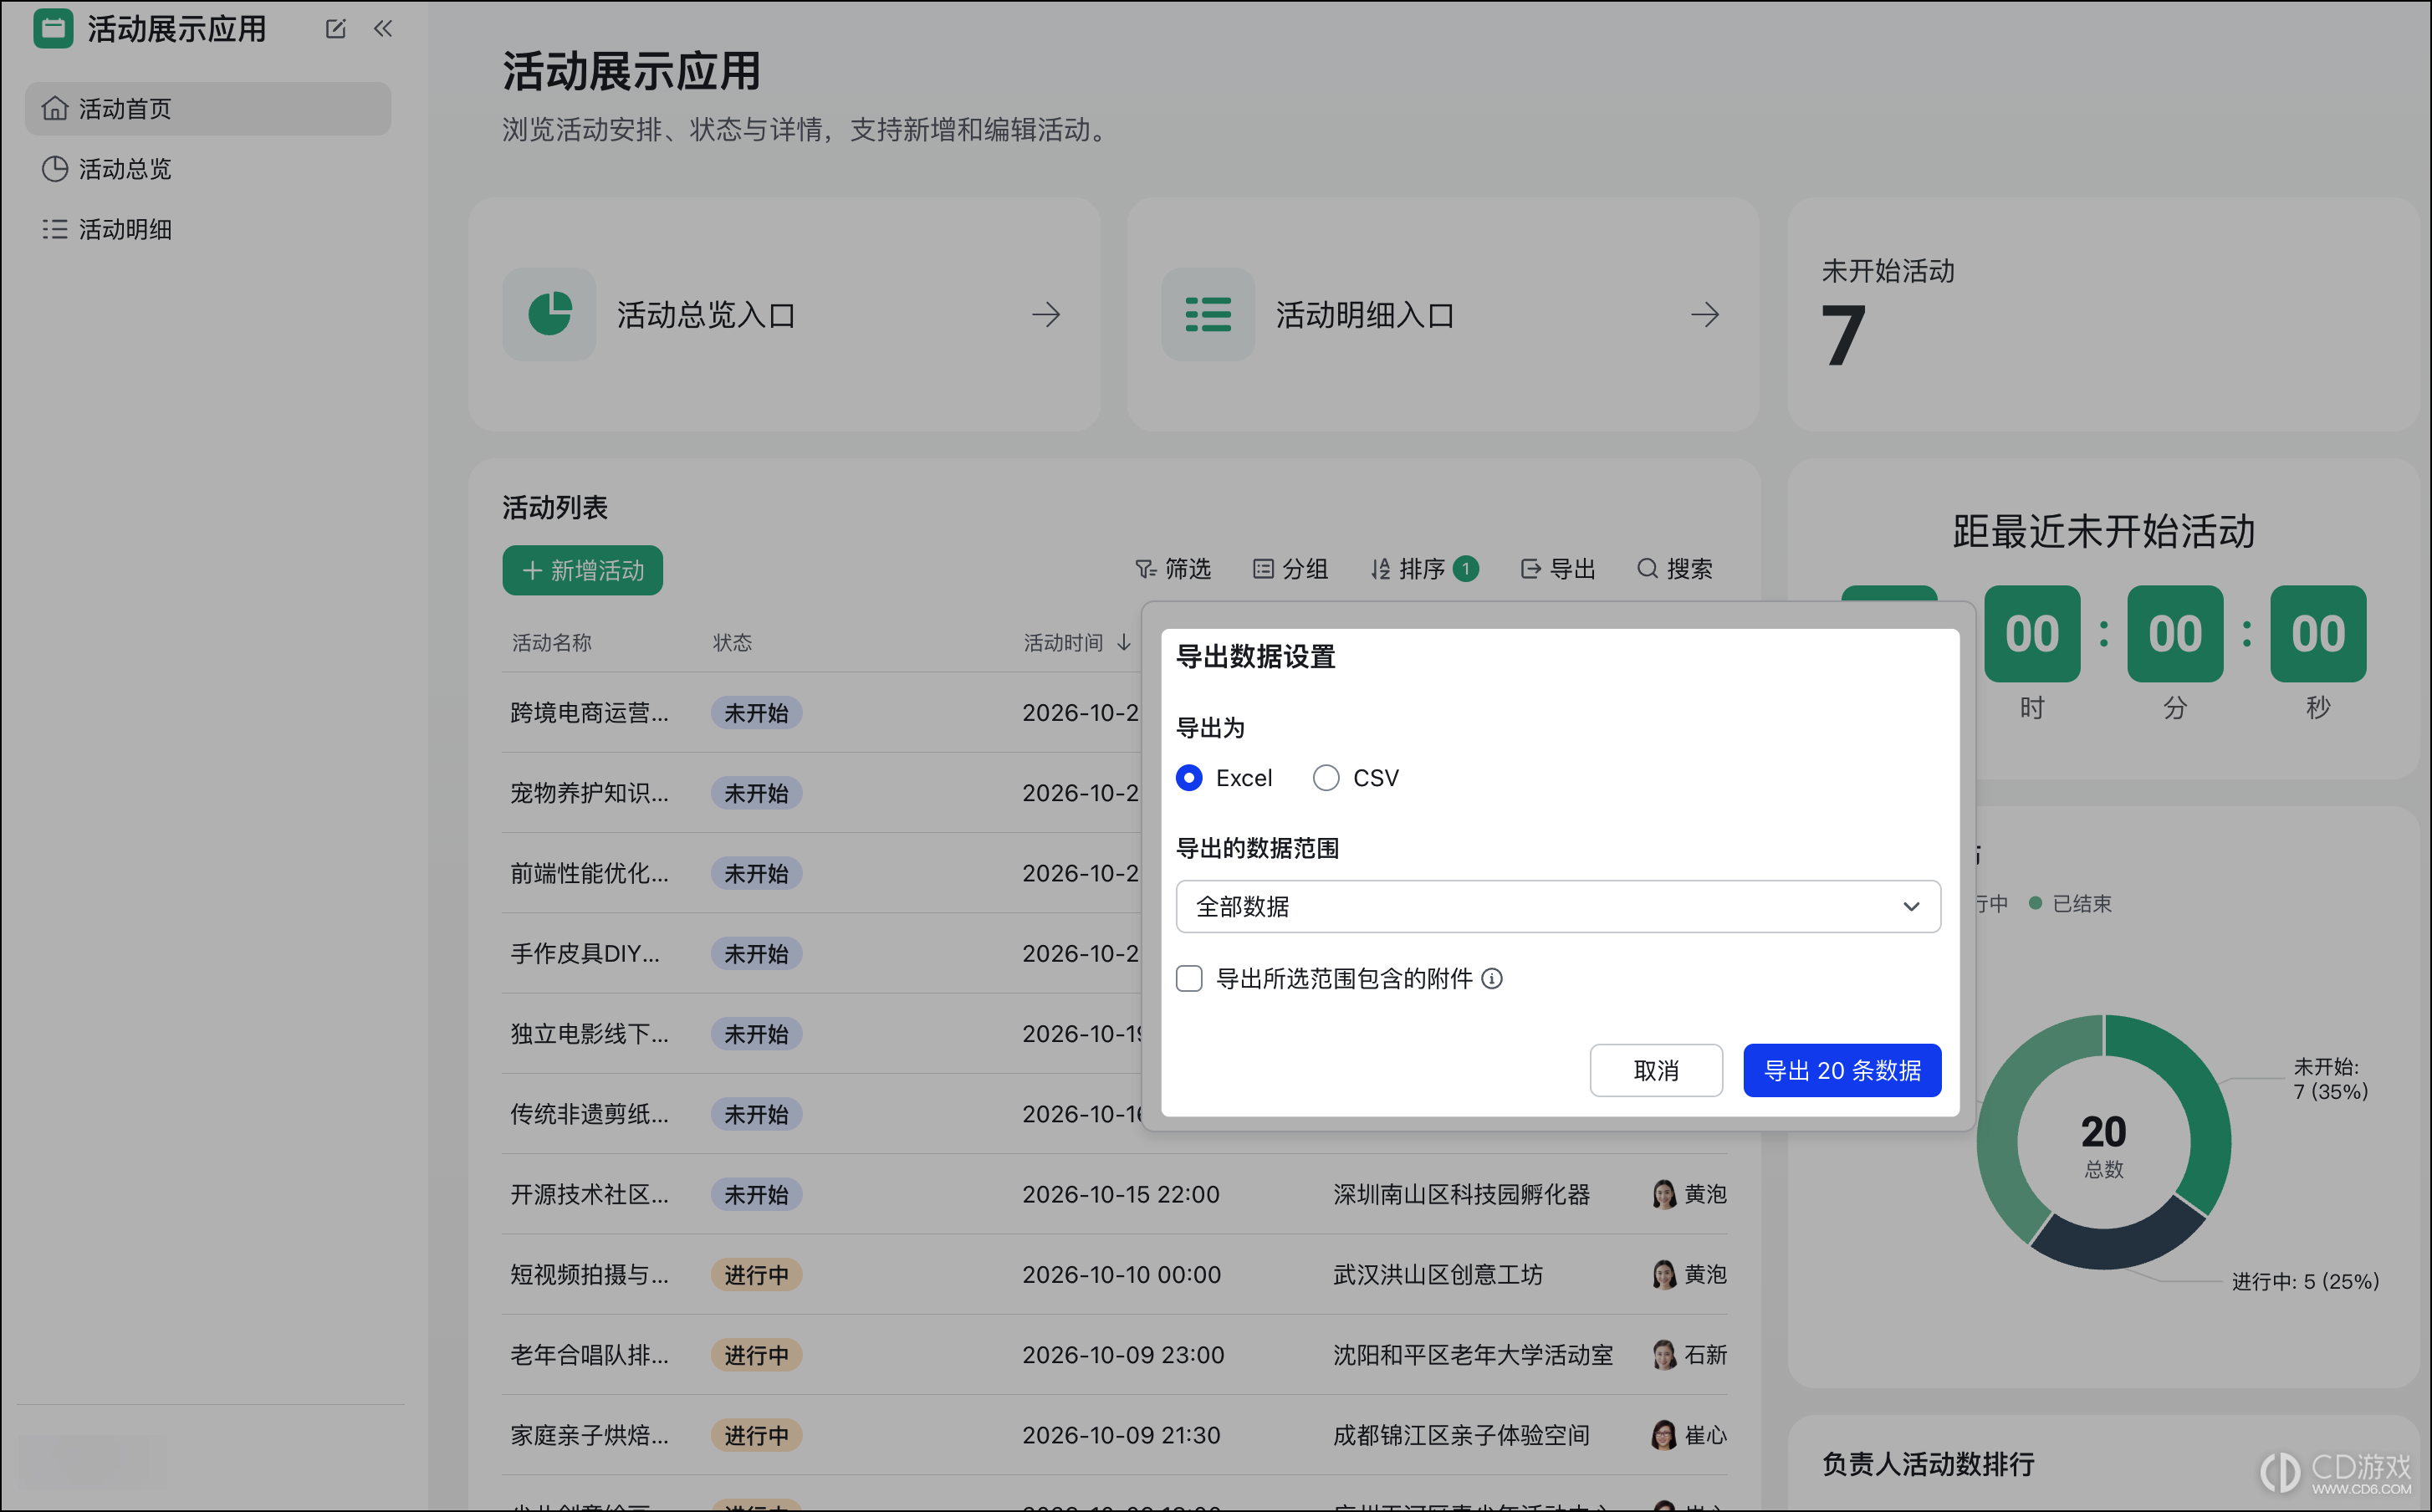Open 筛选 filter tool
2432x1512 pixels.
click(1173, 569)
